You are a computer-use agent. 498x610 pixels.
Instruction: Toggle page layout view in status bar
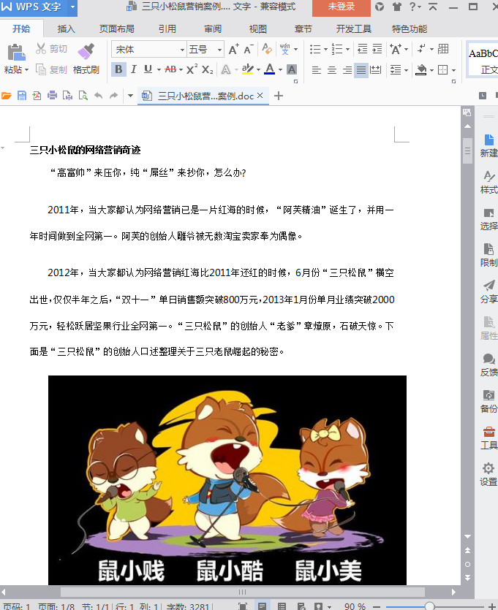[x=262, y=606]
